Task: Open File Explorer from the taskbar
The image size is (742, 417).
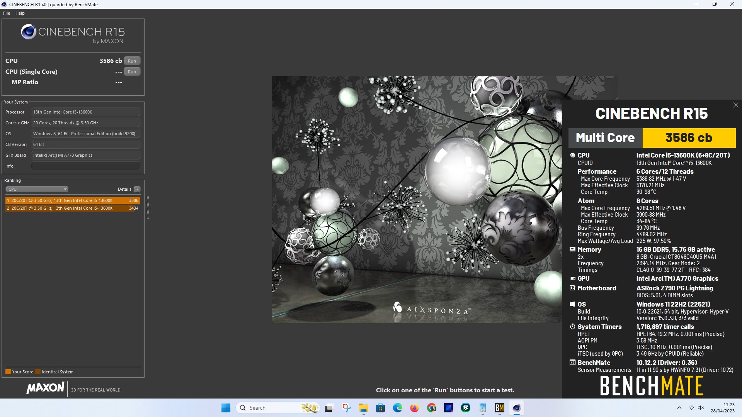Action: (x=363, y=408)
